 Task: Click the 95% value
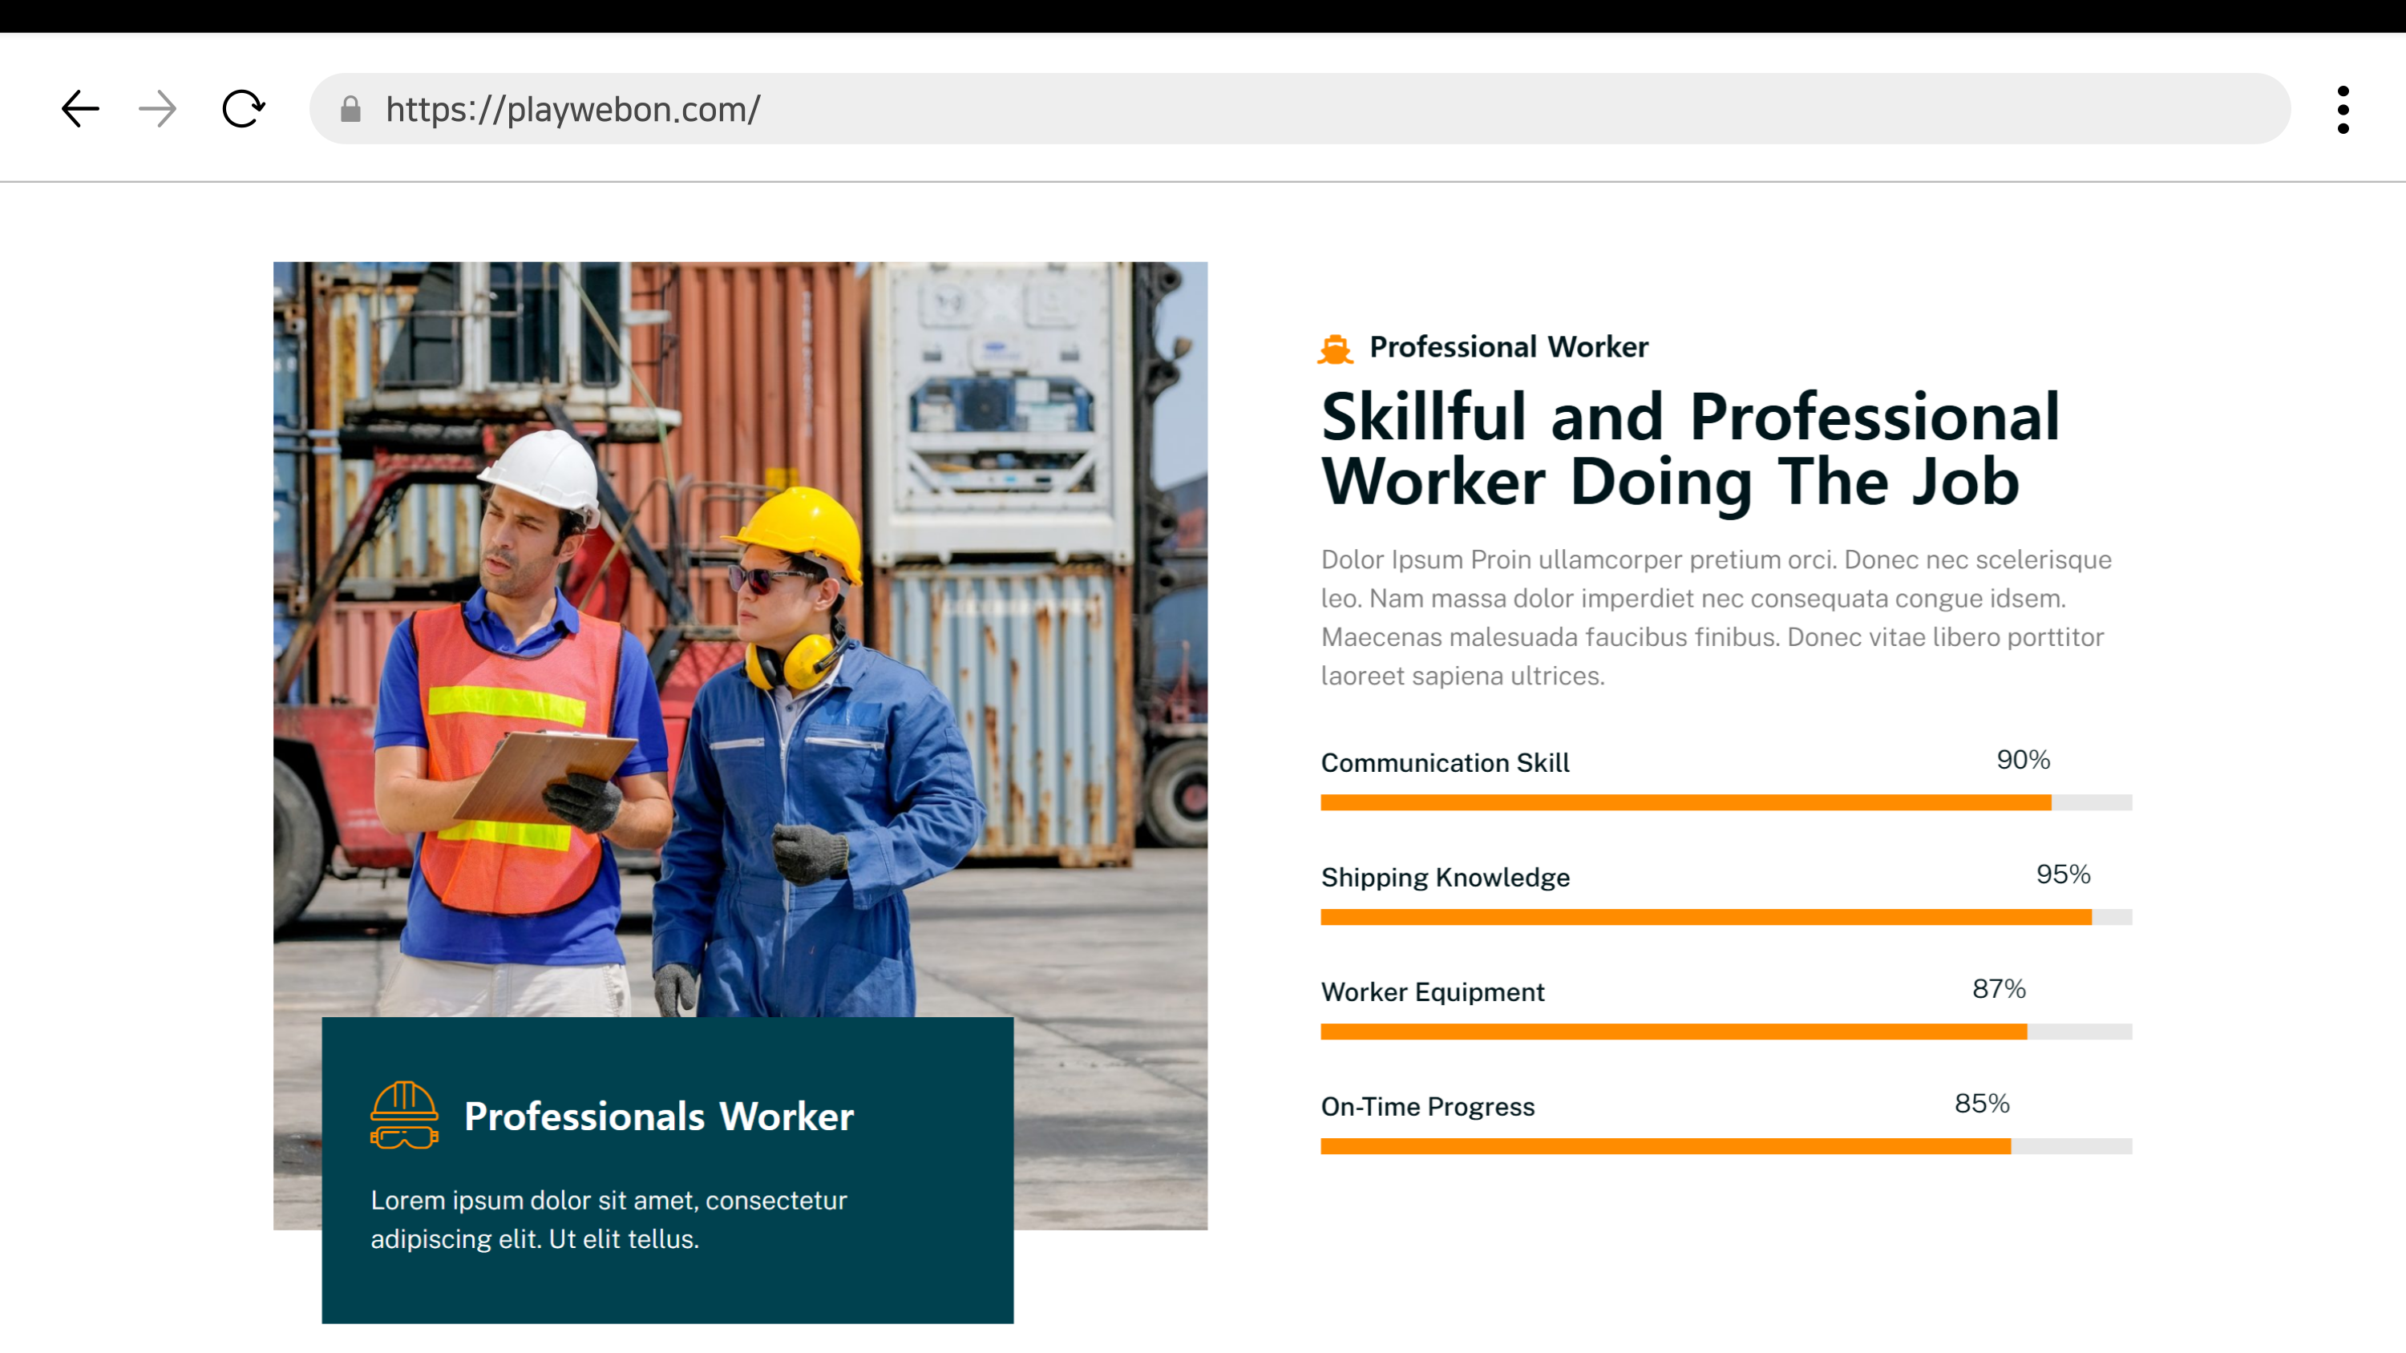pyautogui.click(x=2063, y=875)
